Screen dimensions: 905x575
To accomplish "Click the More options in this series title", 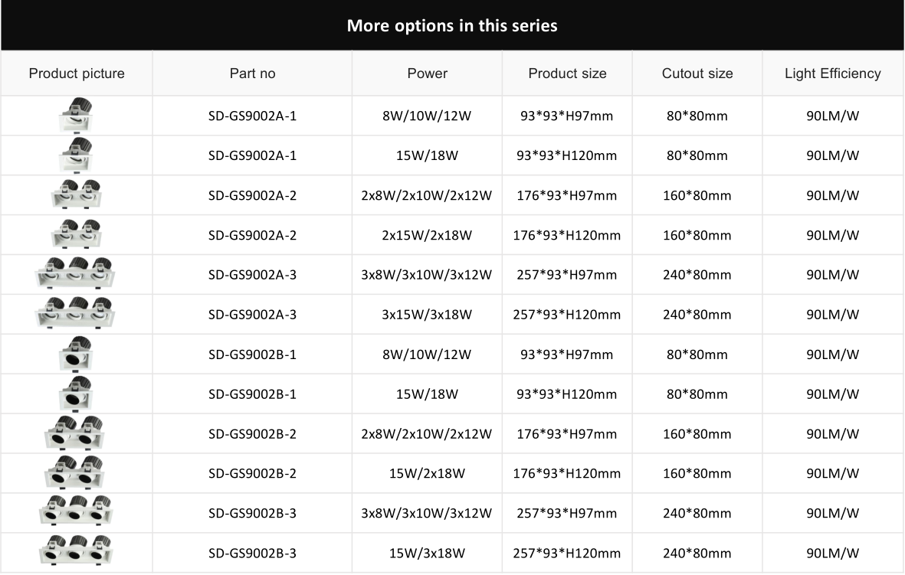I will [452, 25].
